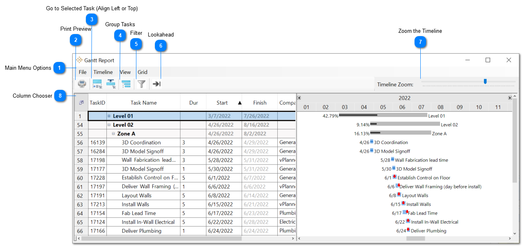Screen dimensions: 523x247
Task: Sort by the Start column header
Action: click(223, 103)
